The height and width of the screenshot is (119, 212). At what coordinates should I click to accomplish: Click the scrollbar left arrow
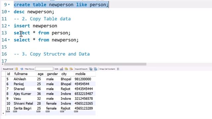pos(2,64)
